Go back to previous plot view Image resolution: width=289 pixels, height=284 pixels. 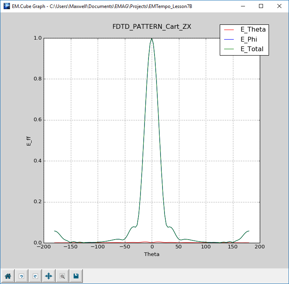tap(21, 276)
